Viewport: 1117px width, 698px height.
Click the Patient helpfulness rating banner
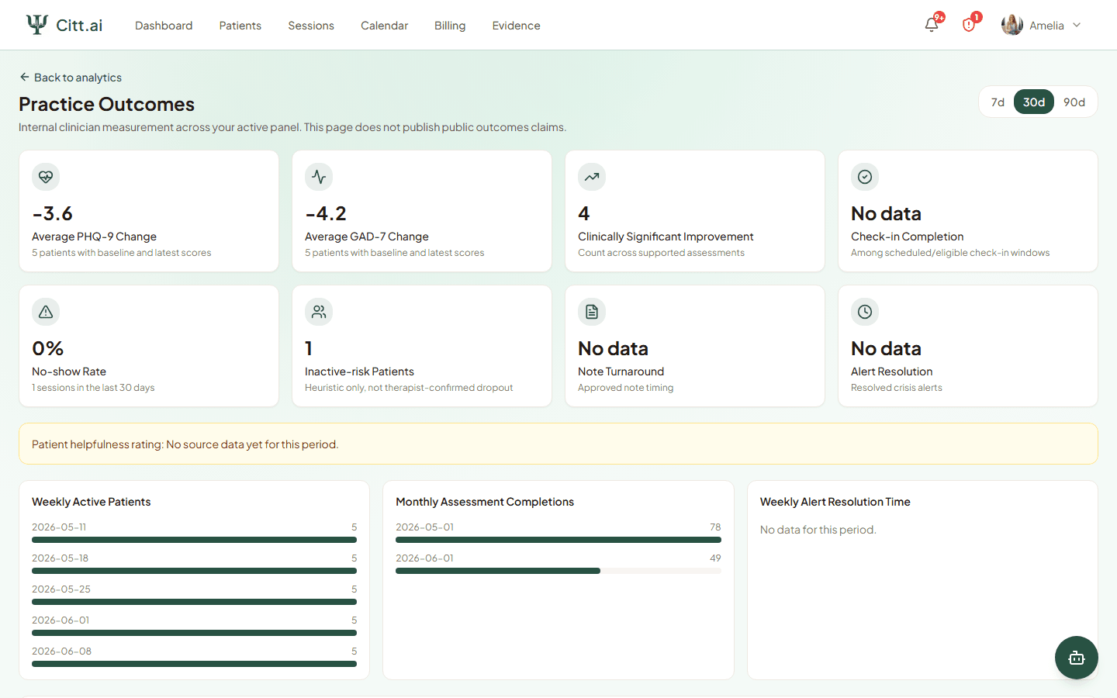coord(558,444)
